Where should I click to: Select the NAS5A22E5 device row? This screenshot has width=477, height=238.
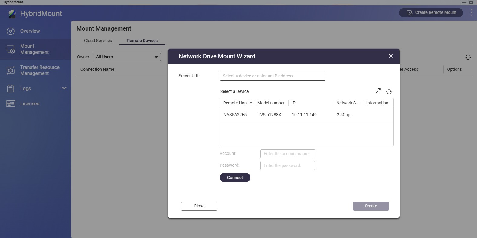point(306,115)
